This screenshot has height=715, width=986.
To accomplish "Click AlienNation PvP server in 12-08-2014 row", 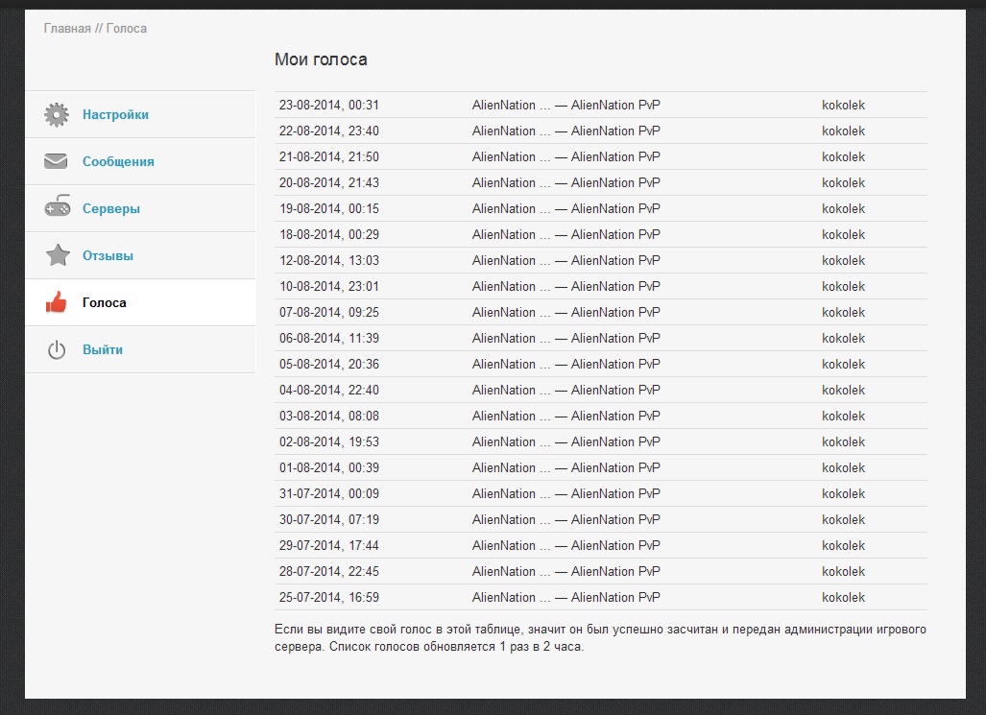I will (565, 260).
